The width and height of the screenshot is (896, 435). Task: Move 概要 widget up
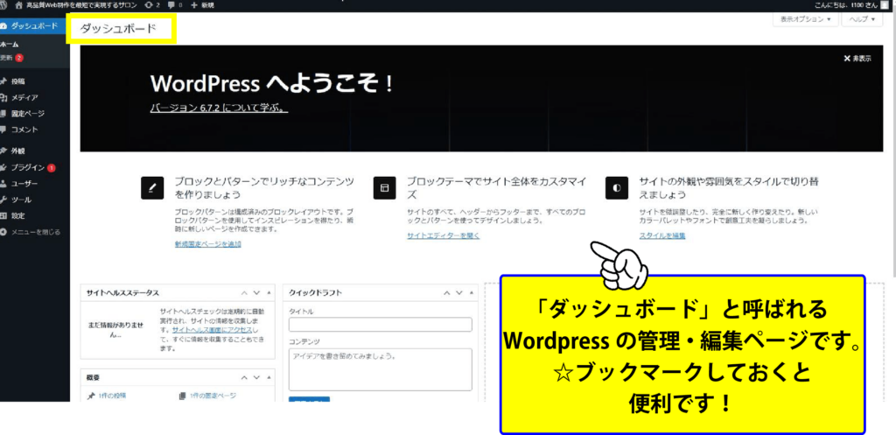[245, 378]
